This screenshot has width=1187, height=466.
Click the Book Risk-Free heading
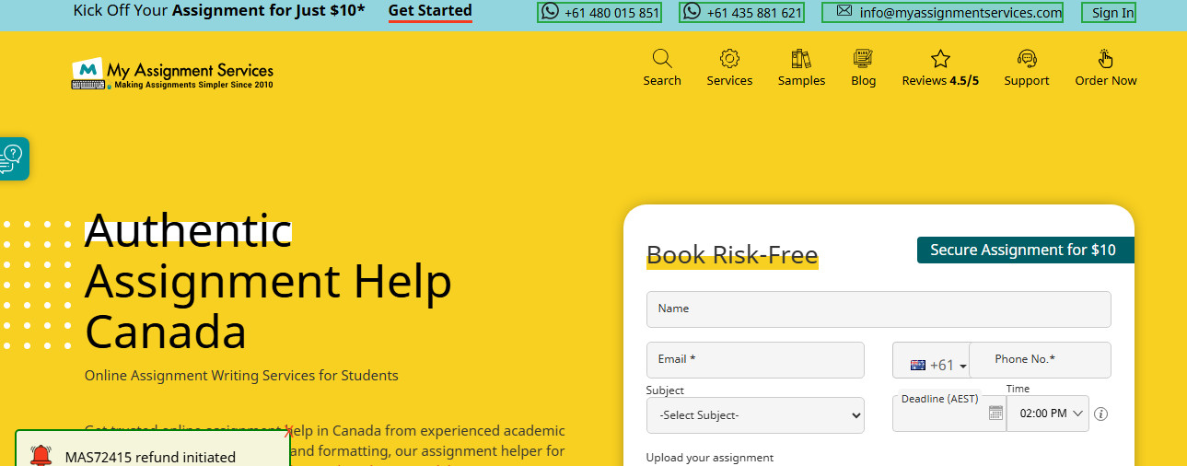point(732,254)
